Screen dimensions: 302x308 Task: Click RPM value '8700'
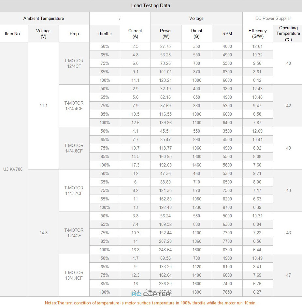point(227,207)
